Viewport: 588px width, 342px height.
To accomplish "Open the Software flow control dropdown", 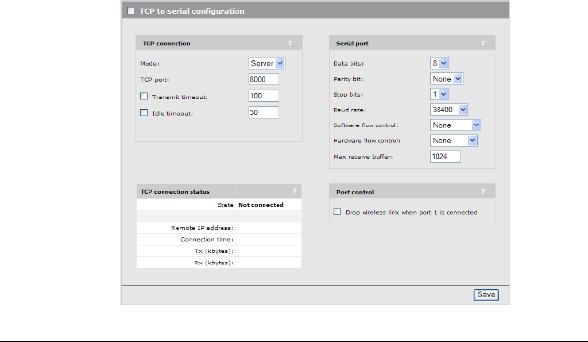I will (455, 125).
